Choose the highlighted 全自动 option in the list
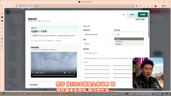 [x=129, y=39]
